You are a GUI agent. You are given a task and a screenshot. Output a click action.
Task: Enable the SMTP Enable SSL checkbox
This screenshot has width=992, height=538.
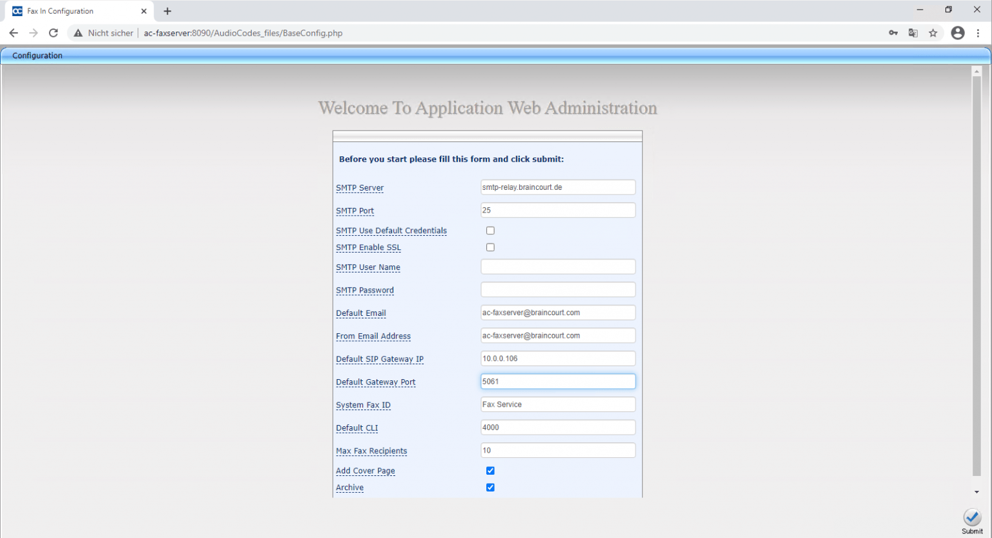click(x=490, y=247)
